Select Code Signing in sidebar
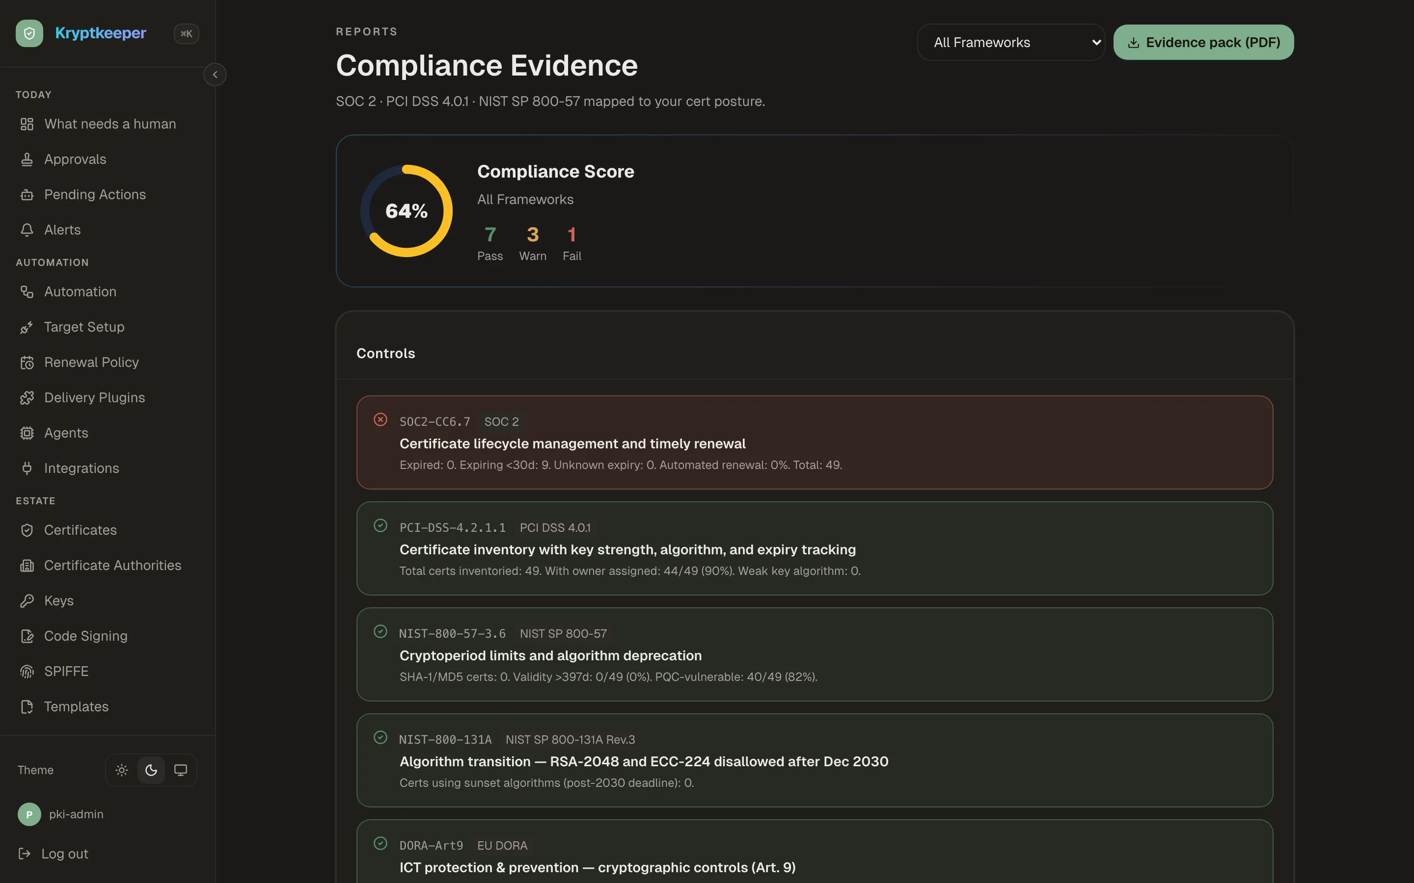The width and height of the screenshot is (1414, 883). click(108, 636)
